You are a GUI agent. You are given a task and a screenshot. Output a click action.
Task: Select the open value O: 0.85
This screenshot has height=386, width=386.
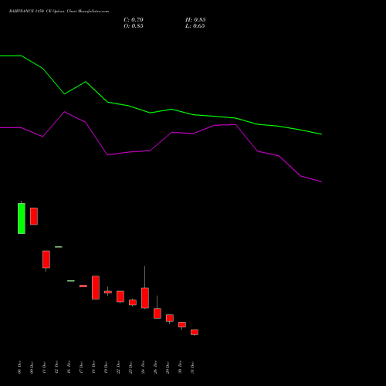(x=134, y=26)
